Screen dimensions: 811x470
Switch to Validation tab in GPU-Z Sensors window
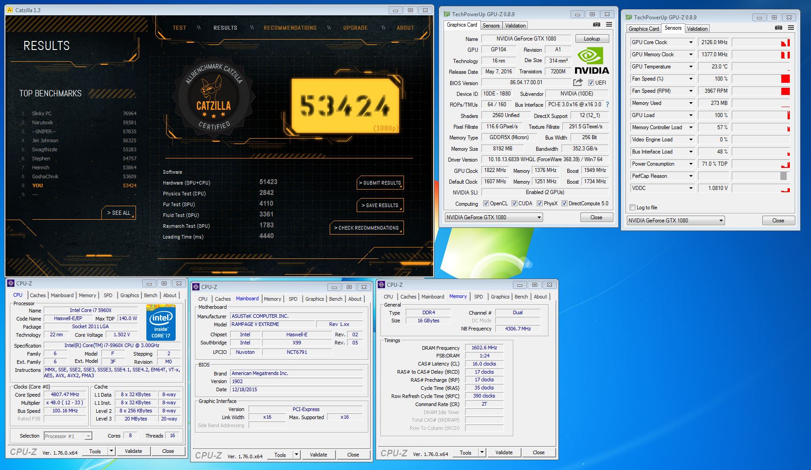pyautogui.click(x=697, y=29)
